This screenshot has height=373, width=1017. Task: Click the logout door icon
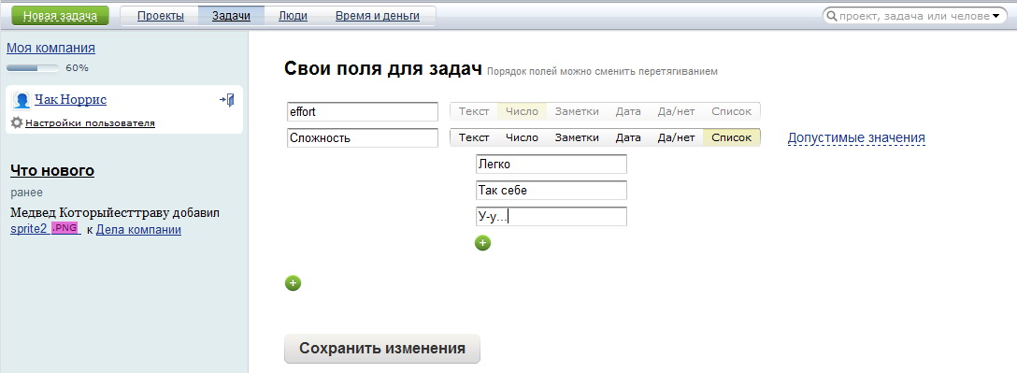click(227, 100)
